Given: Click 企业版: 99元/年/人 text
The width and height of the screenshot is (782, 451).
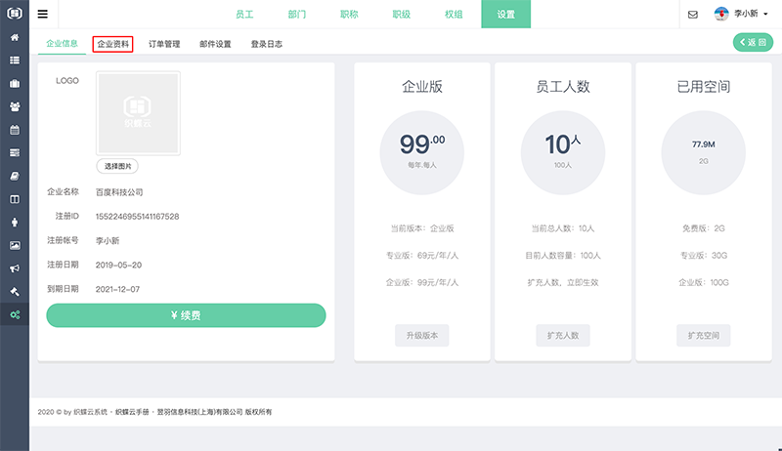Looking at the screenshot, I should pos(422,282).
